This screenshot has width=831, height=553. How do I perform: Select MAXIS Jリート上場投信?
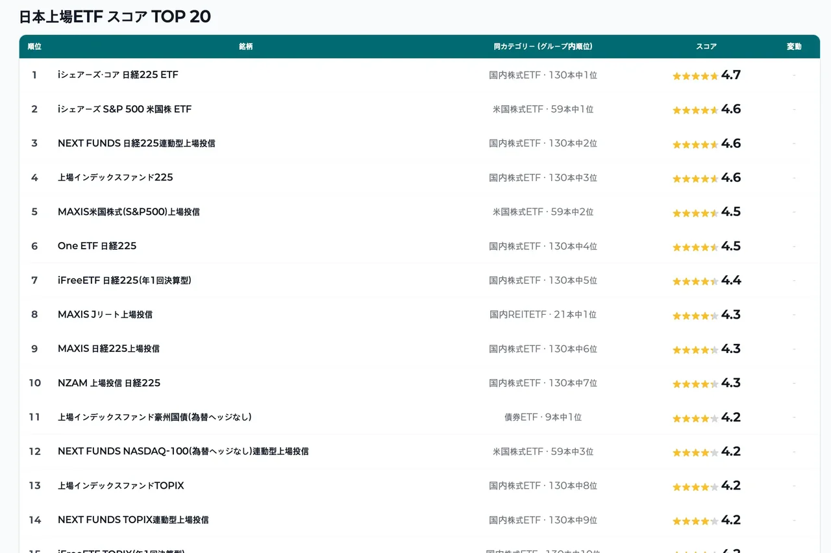pyautogui.click(x=105, y=315)
